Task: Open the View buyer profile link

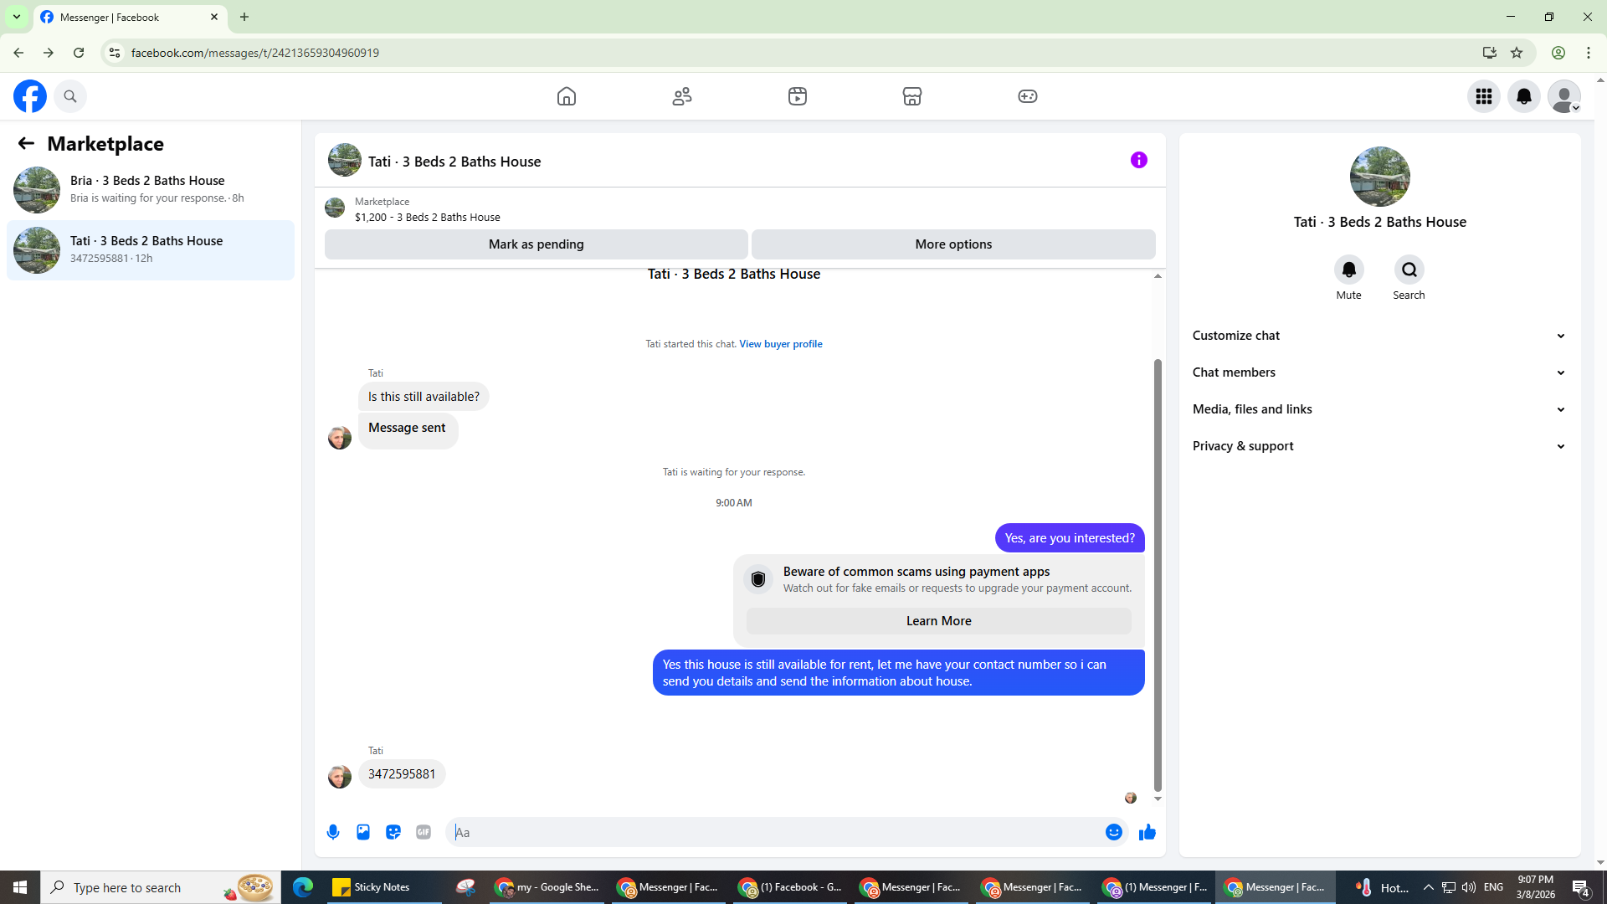Action: point(780,344)
